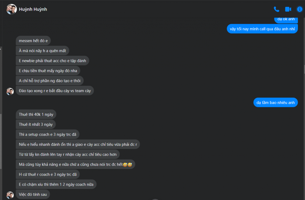Click the conversation scrollbar on the right edge

point(304,69)
